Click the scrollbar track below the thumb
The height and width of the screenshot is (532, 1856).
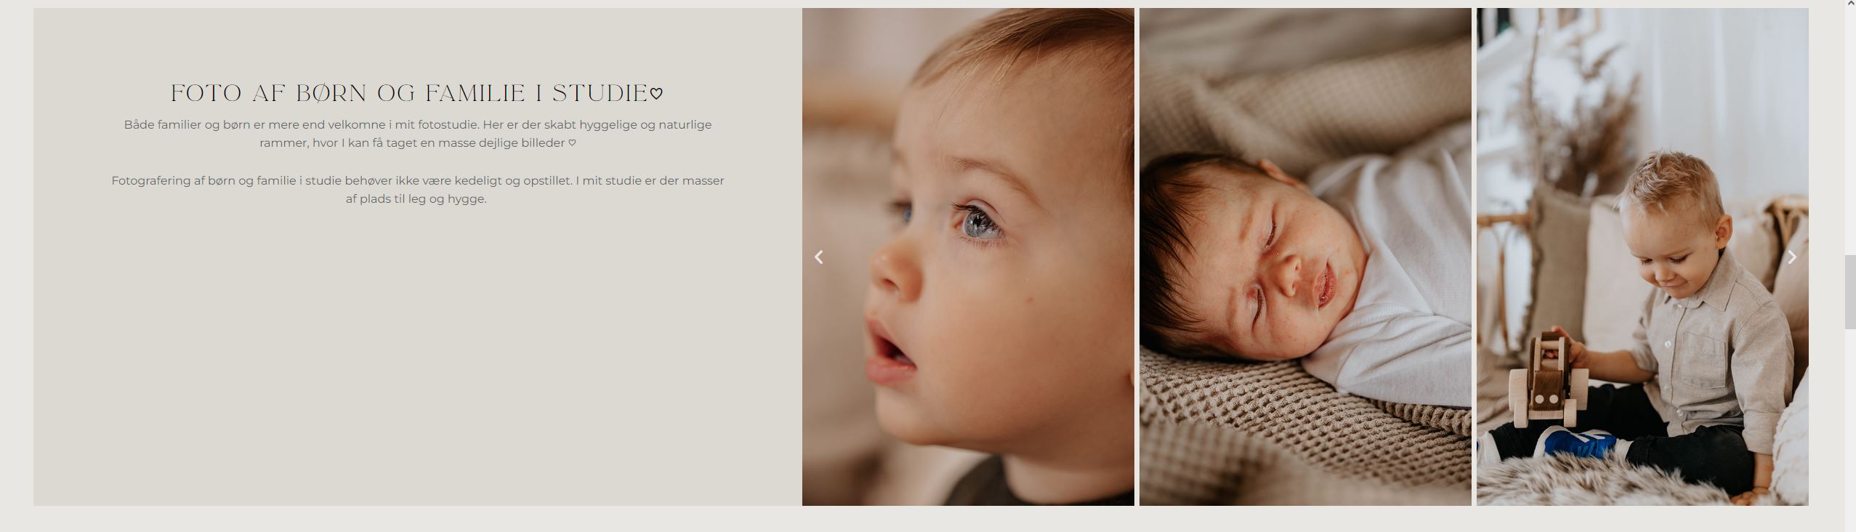point(1850,429)
